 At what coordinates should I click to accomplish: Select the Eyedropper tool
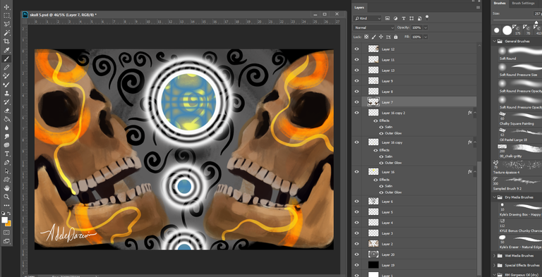[x=6, y=50]
